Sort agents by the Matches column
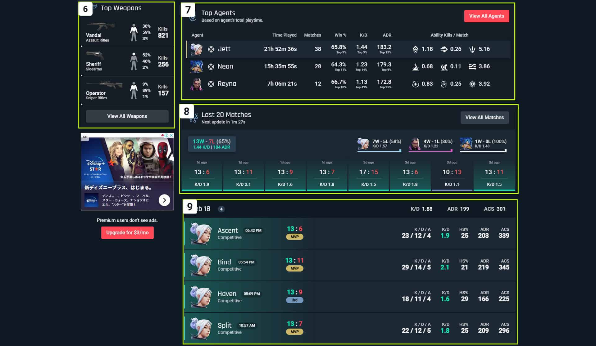 pos(313,35)
